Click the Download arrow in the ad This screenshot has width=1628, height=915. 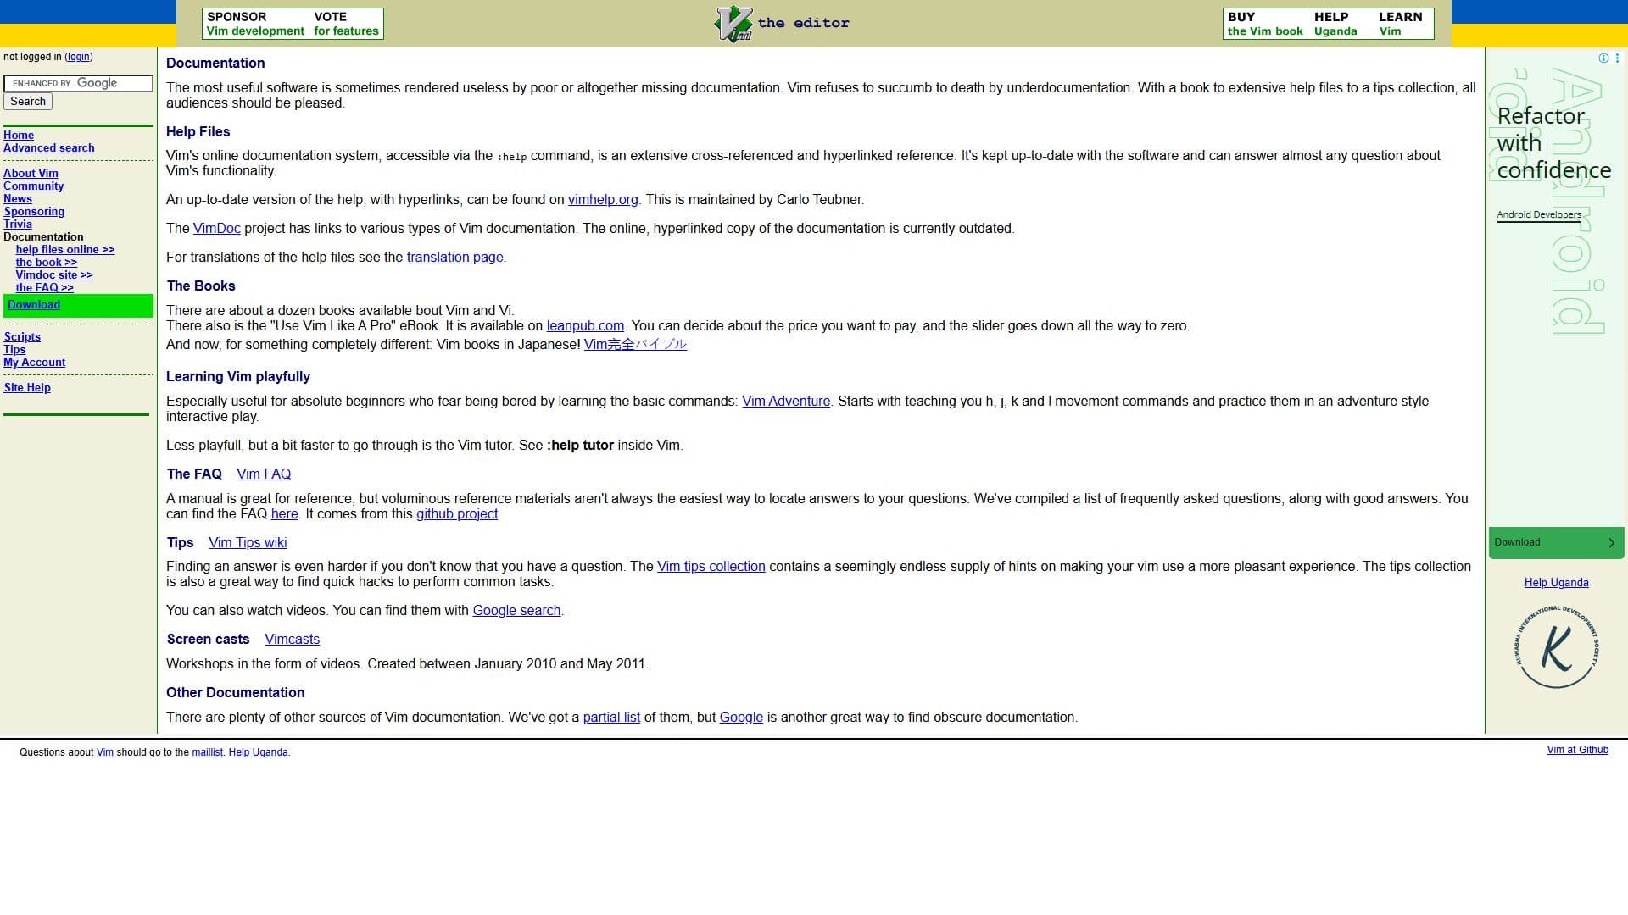pos(1612,543)
